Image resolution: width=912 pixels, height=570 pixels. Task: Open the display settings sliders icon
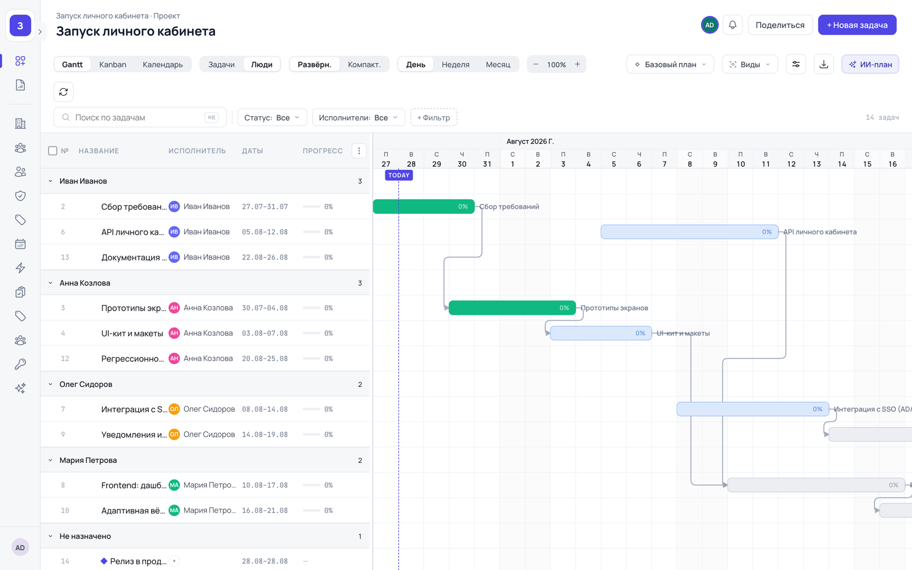(796, 64)
